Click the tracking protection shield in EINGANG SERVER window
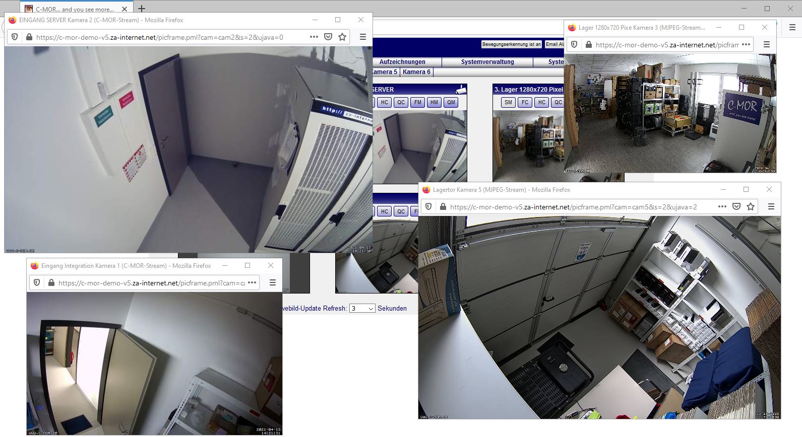802x437 pixels. (x=15, y=37)
